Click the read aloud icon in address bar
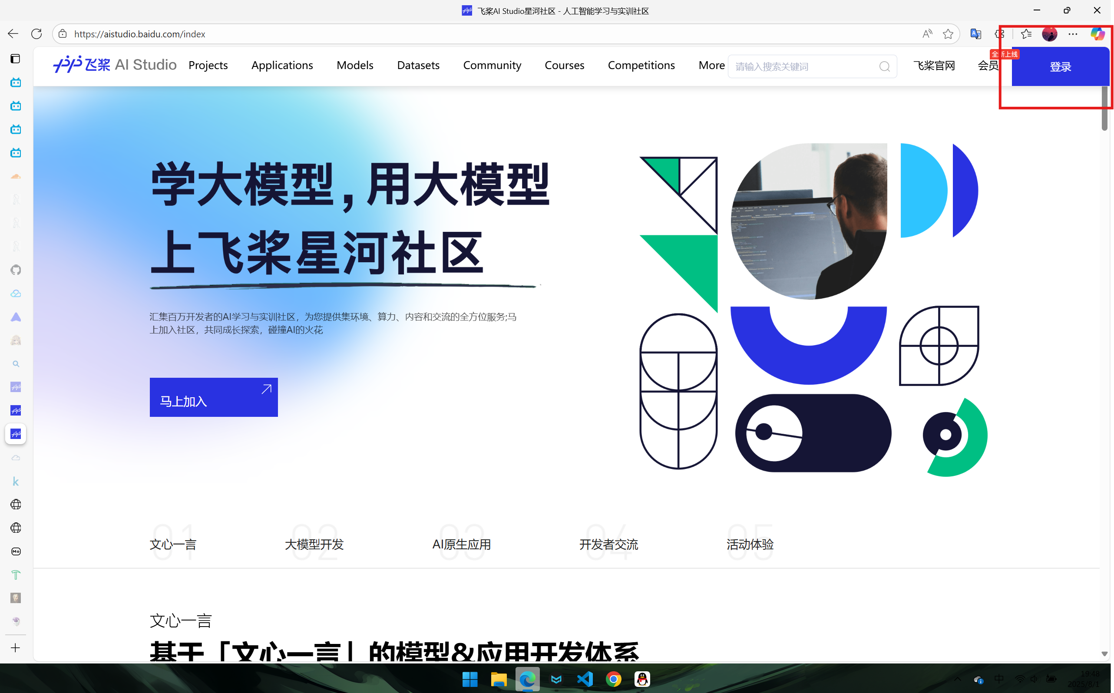The width and height of the screenshot is (1114, 693). tap(927, 34)
